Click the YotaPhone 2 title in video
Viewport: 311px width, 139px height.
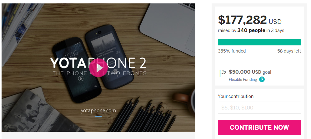pos(98,63)
